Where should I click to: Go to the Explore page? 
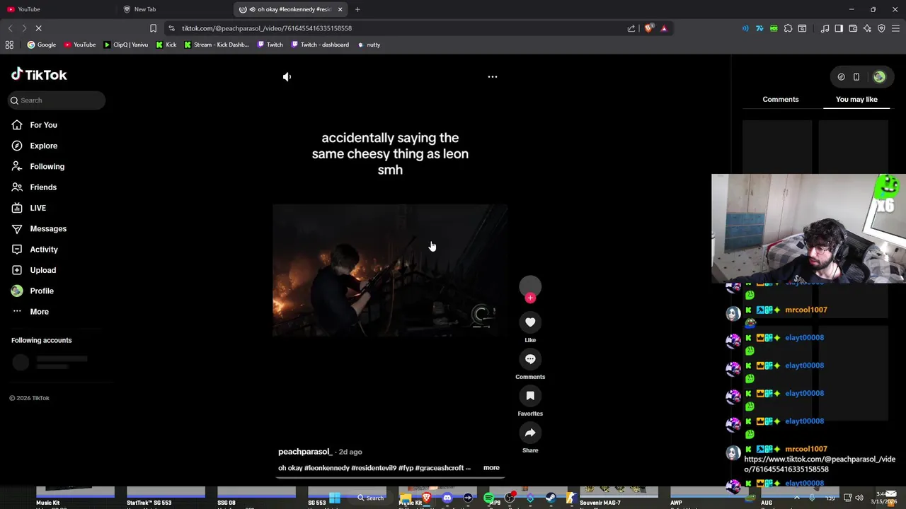point(34,146)
